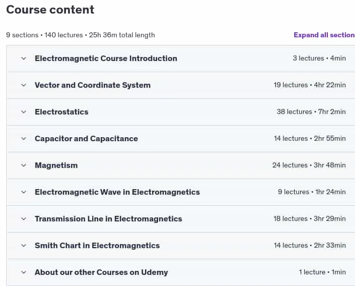This screenshot has width=355, height=286.
Task: Click About our other Courses on Udemy
Action: coord(101,272)
